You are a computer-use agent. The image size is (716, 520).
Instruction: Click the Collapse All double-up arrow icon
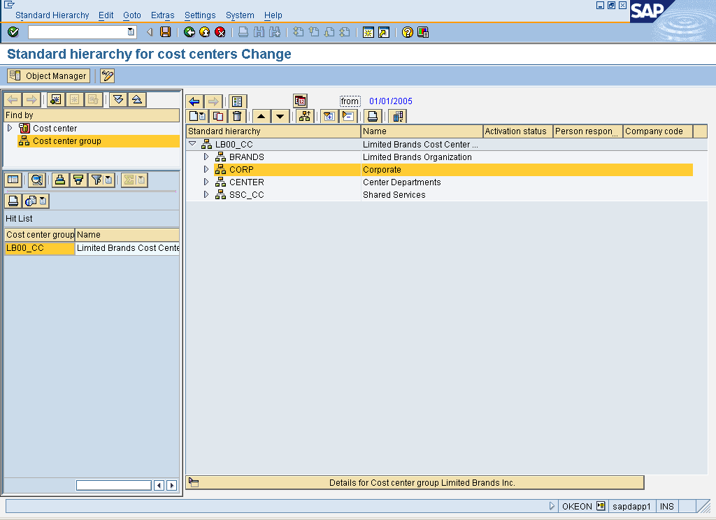point(137,99)
